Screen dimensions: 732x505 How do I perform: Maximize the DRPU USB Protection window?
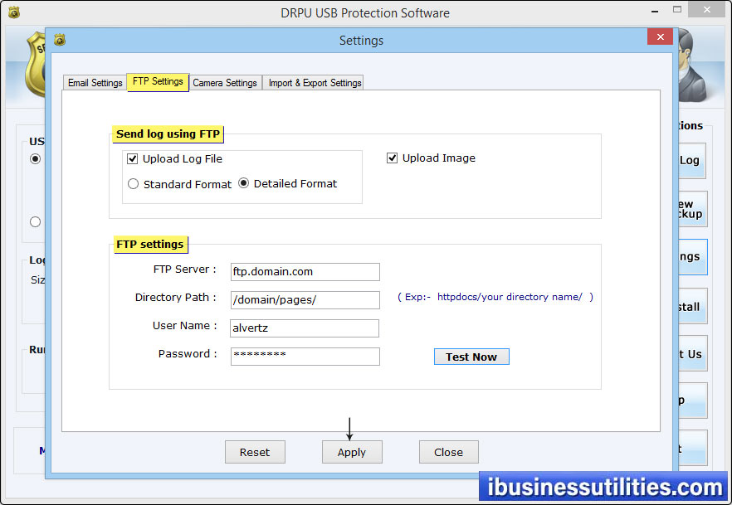(x=677, y=10)
